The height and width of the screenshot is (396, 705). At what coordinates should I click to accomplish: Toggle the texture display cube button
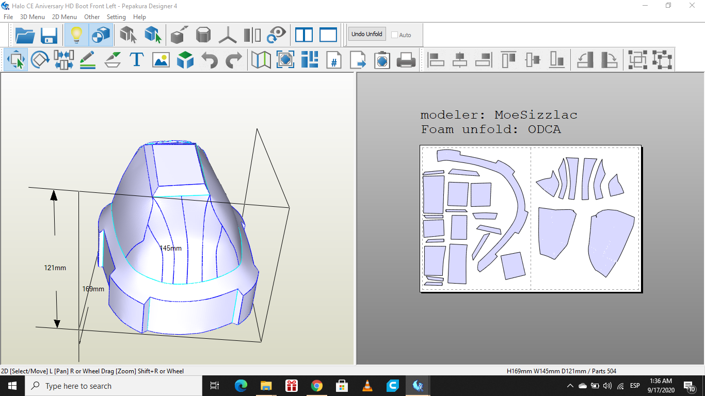click(101, 35)
